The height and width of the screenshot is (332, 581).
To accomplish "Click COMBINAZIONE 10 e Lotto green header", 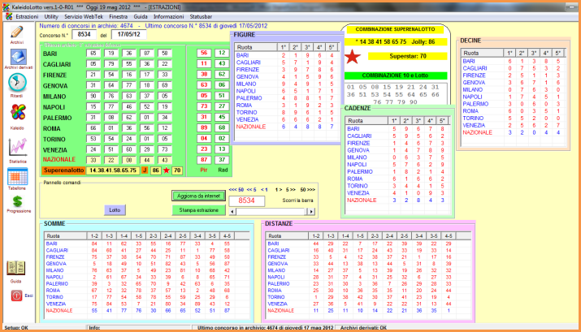I will (396, 75).
